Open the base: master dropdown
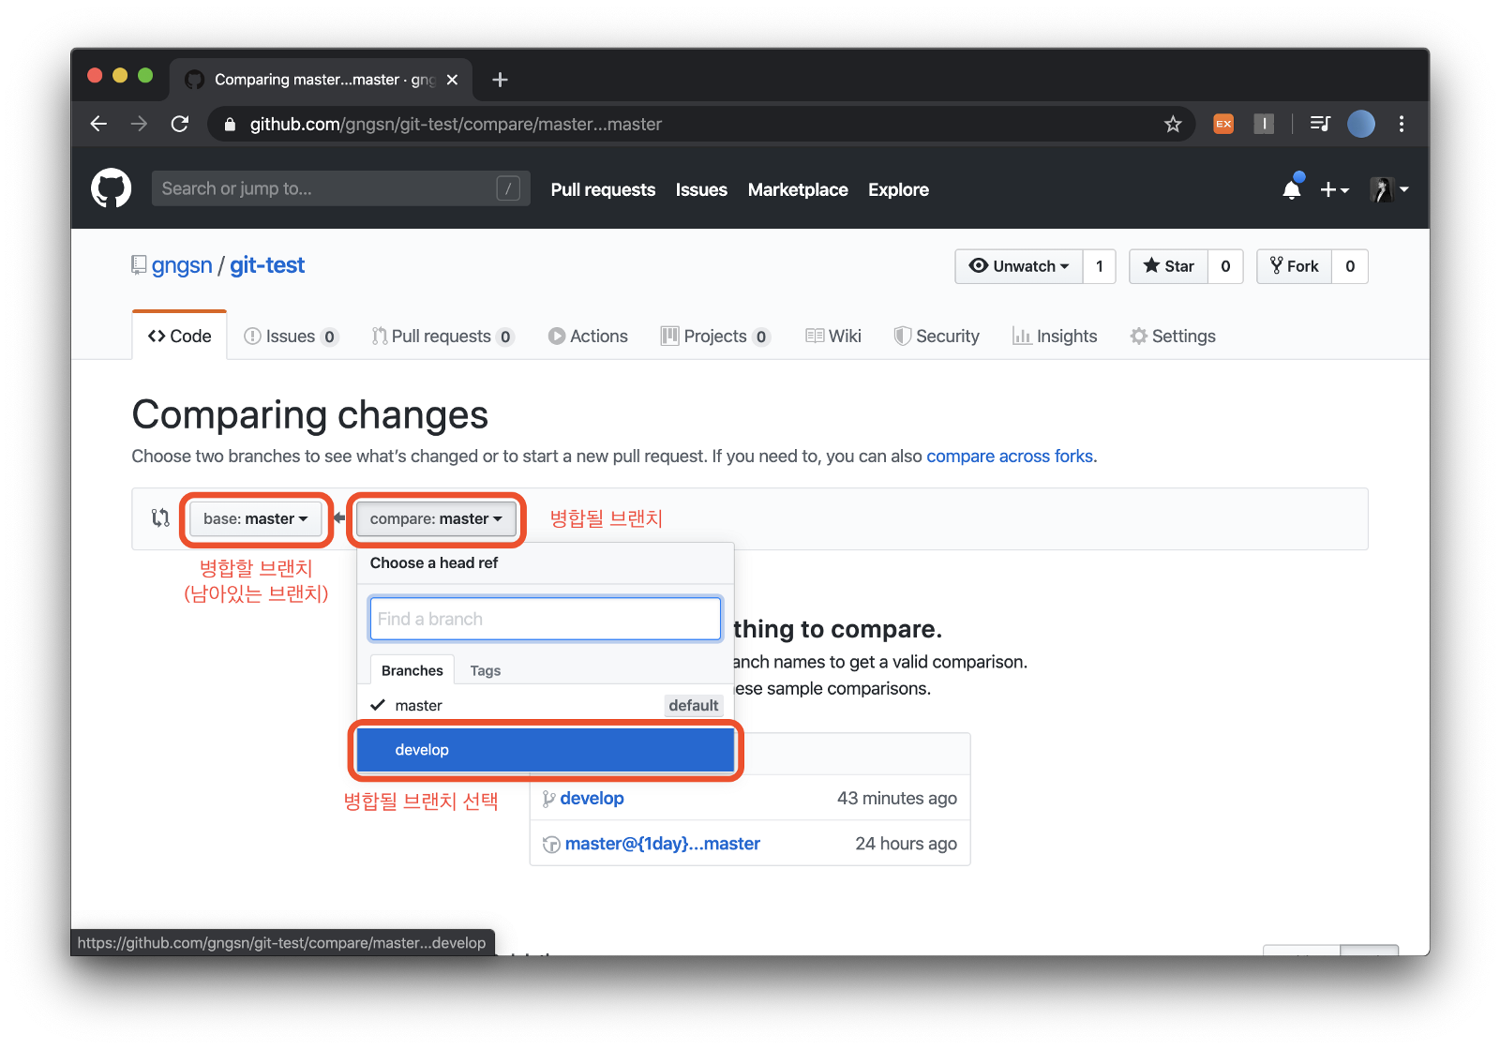Image resolution: width=1500 pixels, height=1049 pixels. pos(256,518)
